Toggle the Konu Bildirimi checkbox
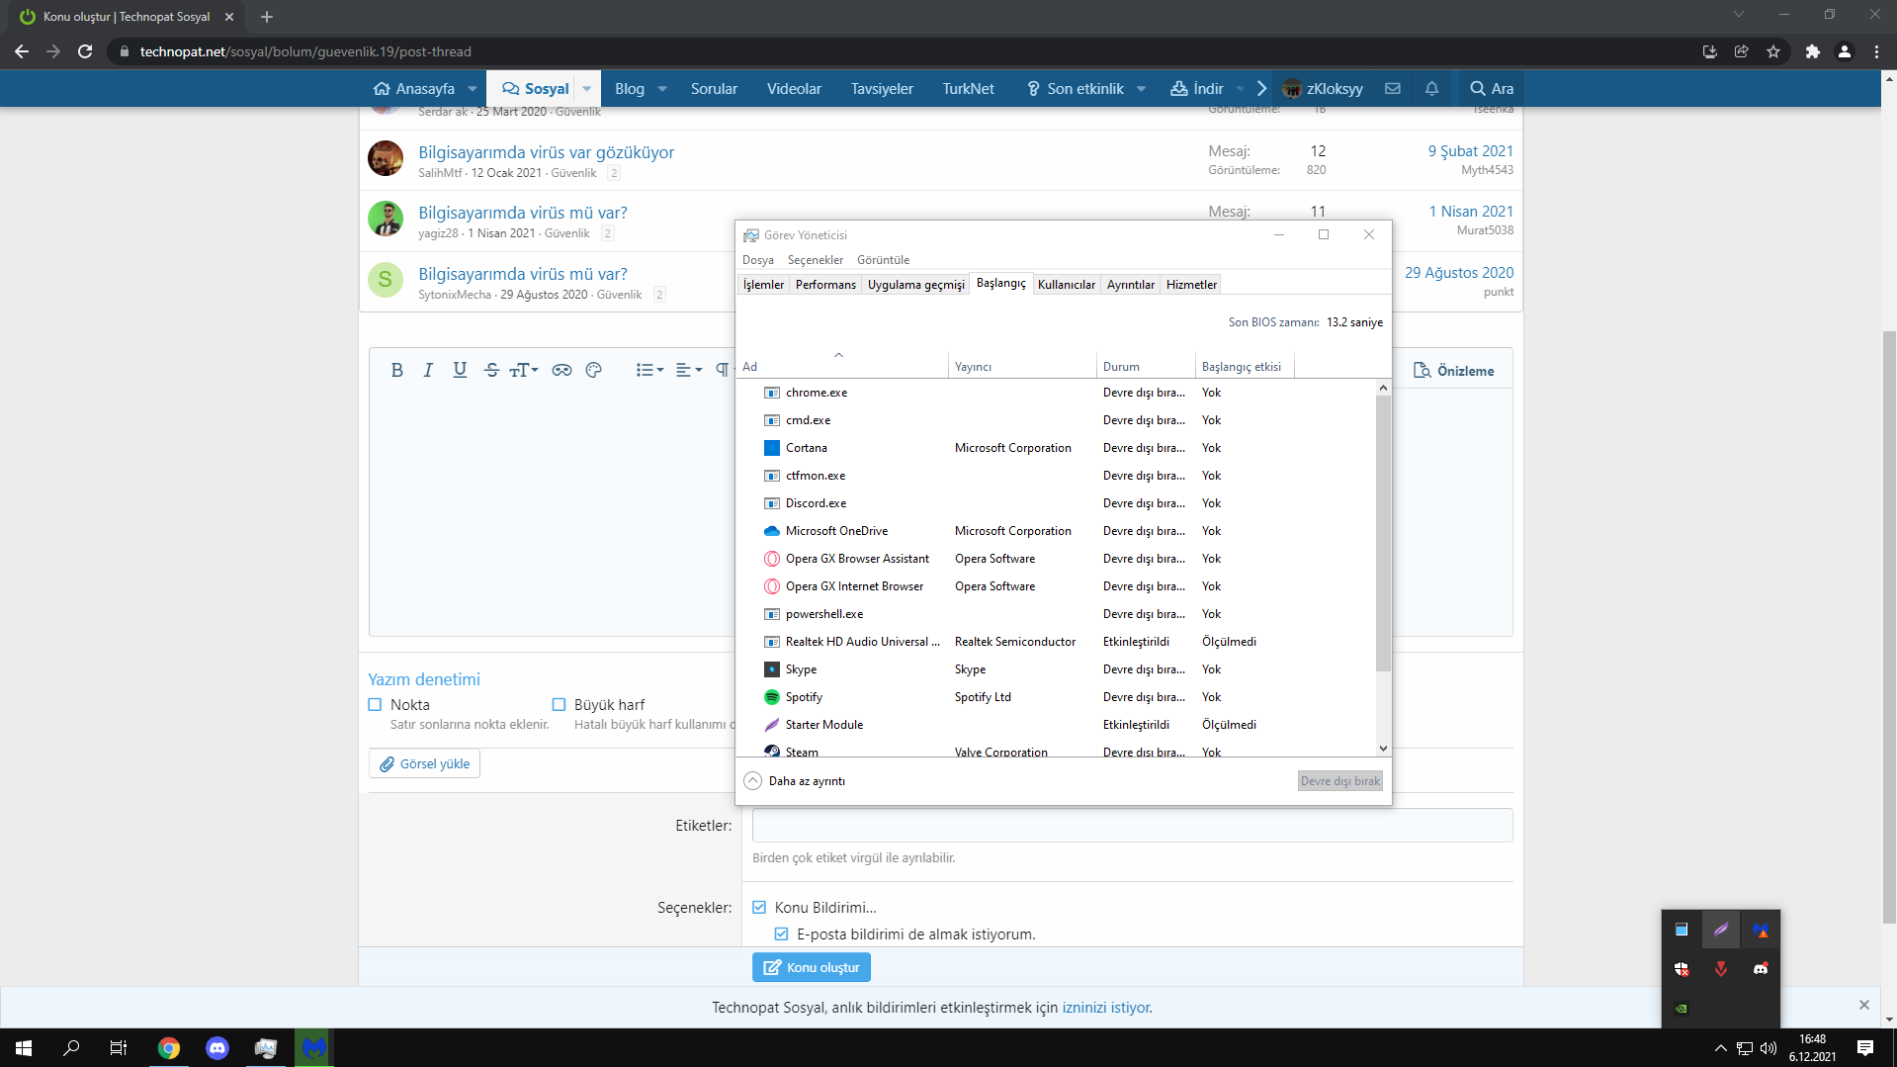The width and height of the screenshot is (1897, 1067). pyautogui.click(x=759, y=907)
